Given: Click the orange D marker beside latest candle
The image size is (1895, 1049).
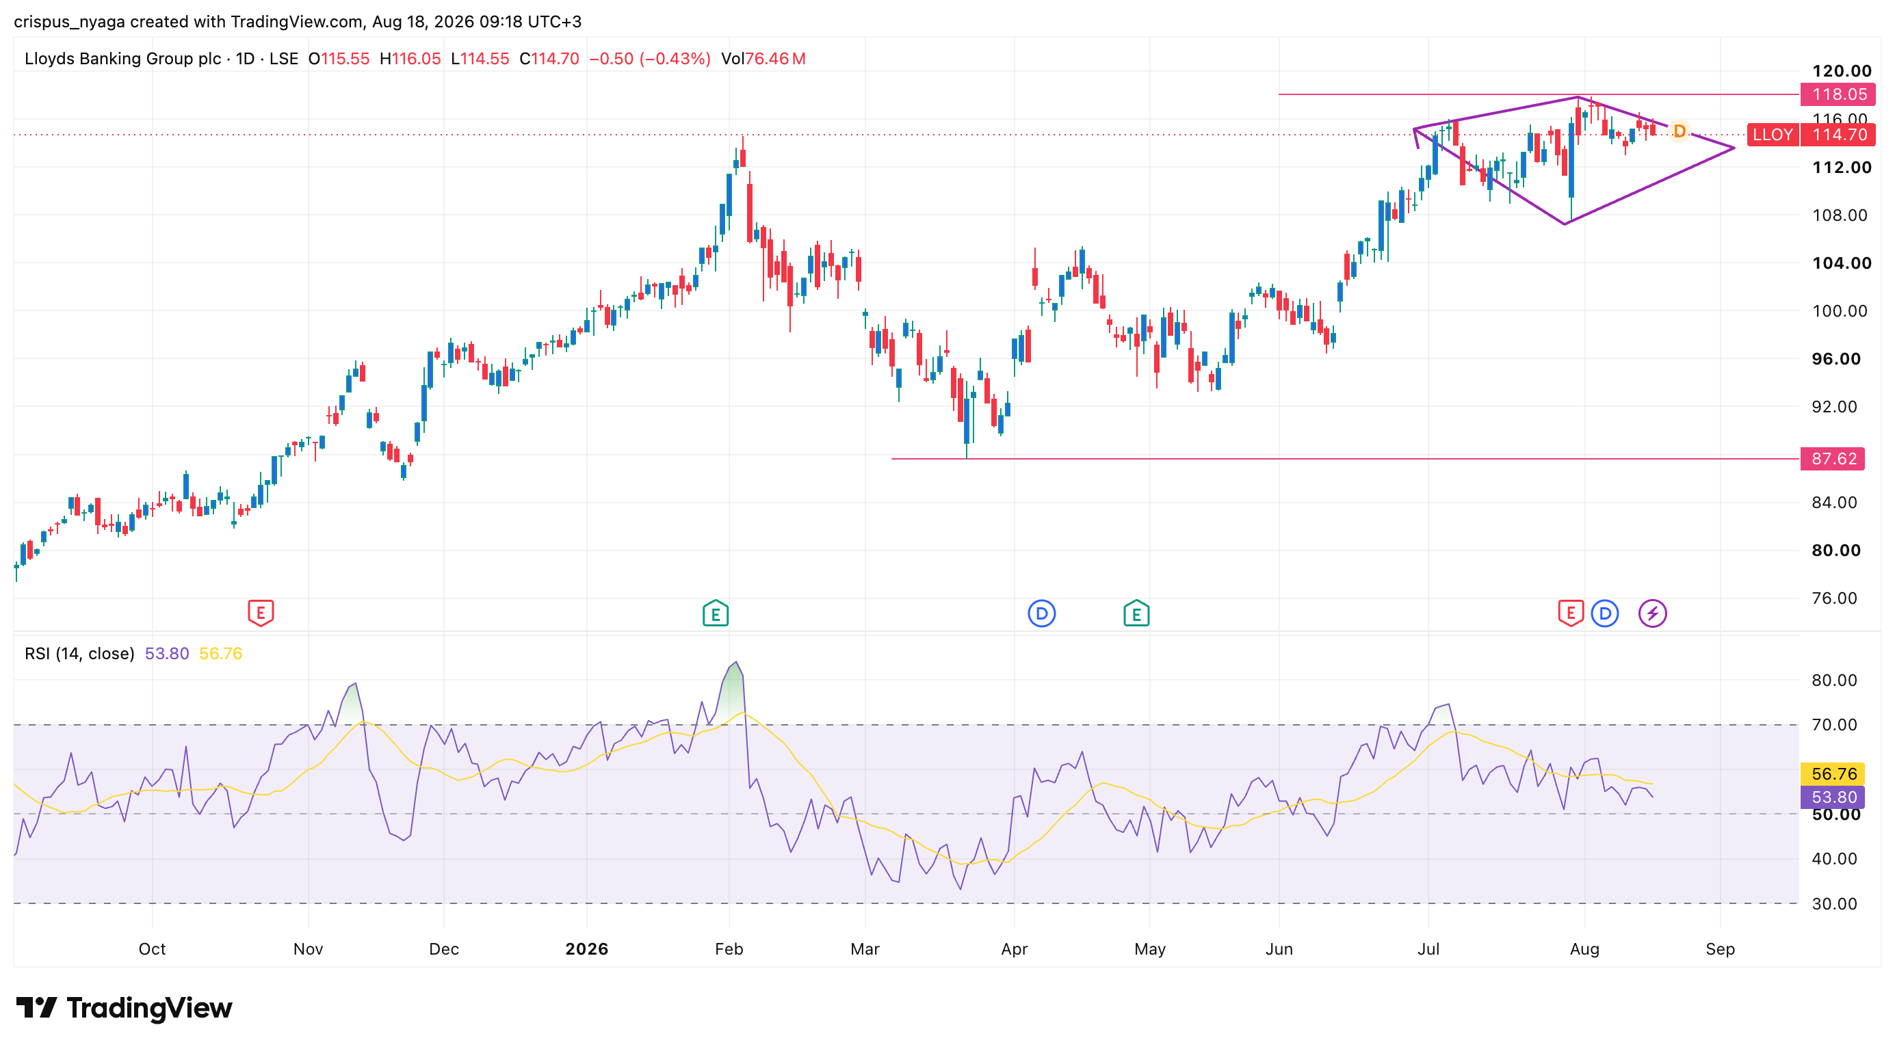Looking at the screenshot, I should click(1679, 131).
